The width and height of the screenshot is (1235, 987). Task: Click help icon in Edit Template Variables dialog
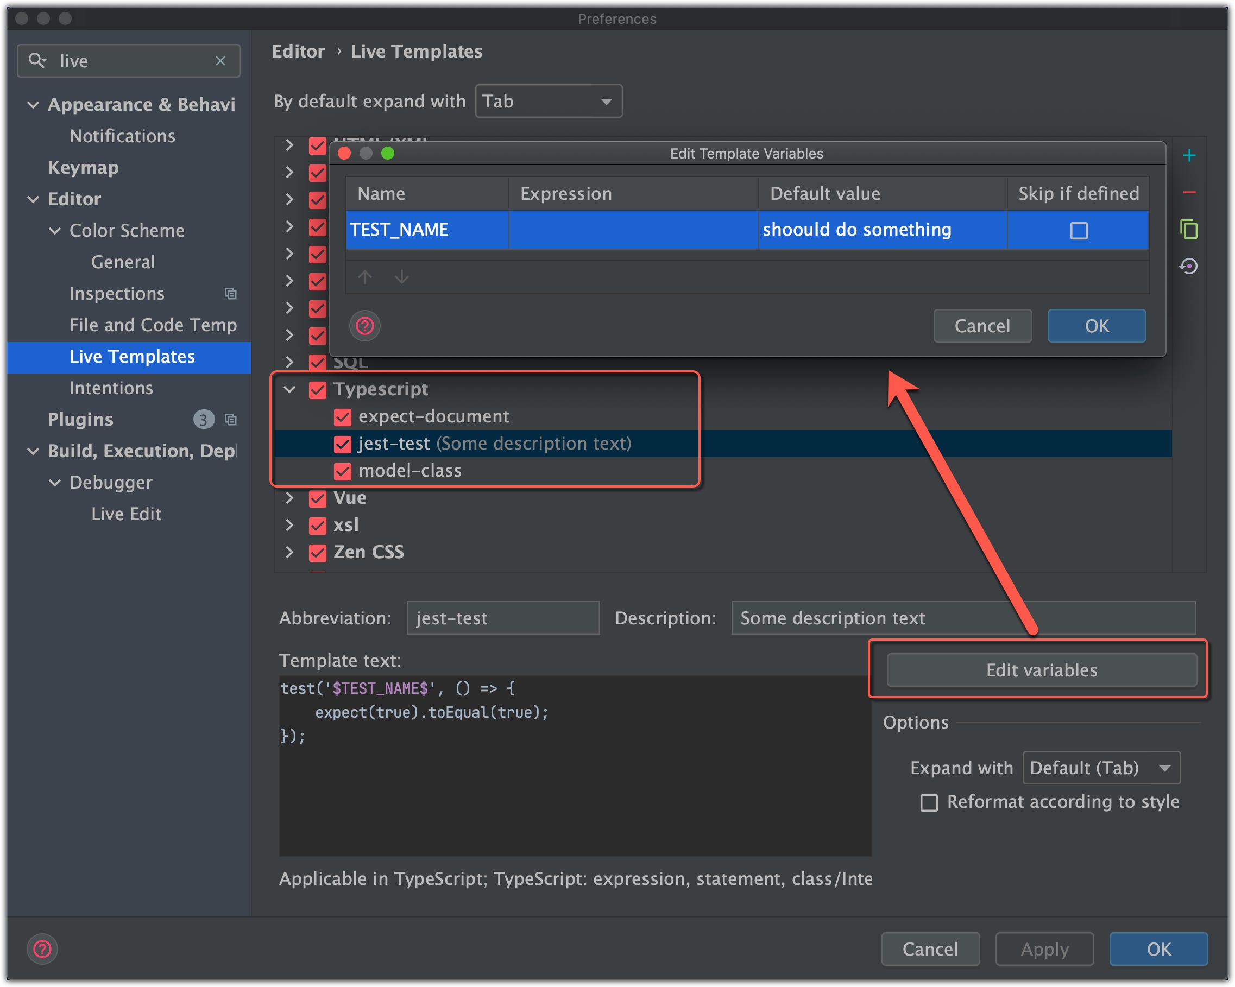(365, 326)
